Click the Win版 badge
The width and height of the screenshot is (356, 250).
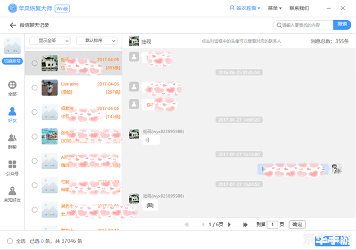(x=62, y=8)
